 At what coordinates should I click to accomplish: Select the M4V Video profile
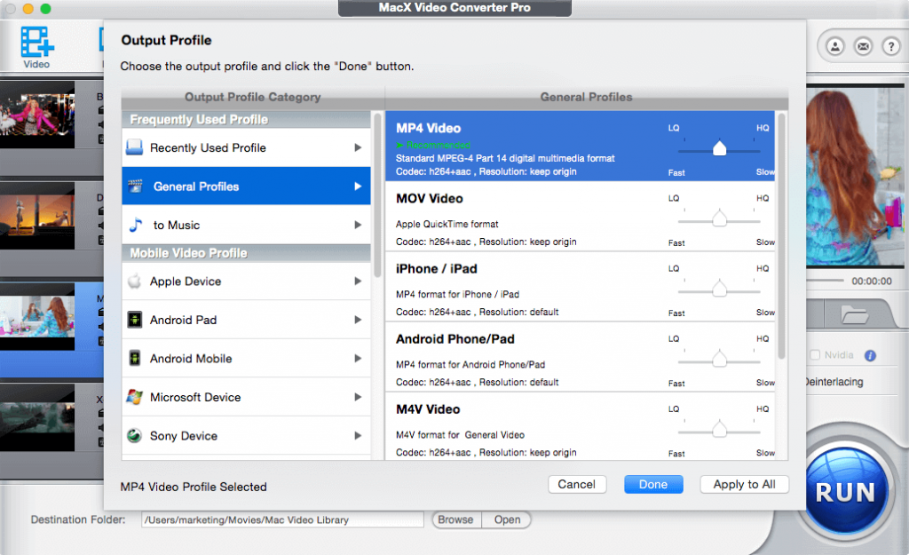tap(580, 427)
